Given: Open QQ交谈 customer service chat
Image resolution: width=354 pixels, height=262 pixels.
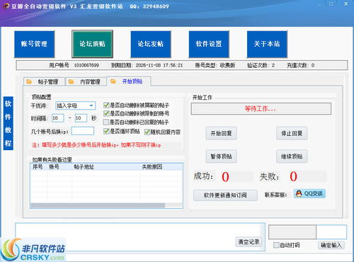Looking at the screenshot, I should click(x=309, y=193).
